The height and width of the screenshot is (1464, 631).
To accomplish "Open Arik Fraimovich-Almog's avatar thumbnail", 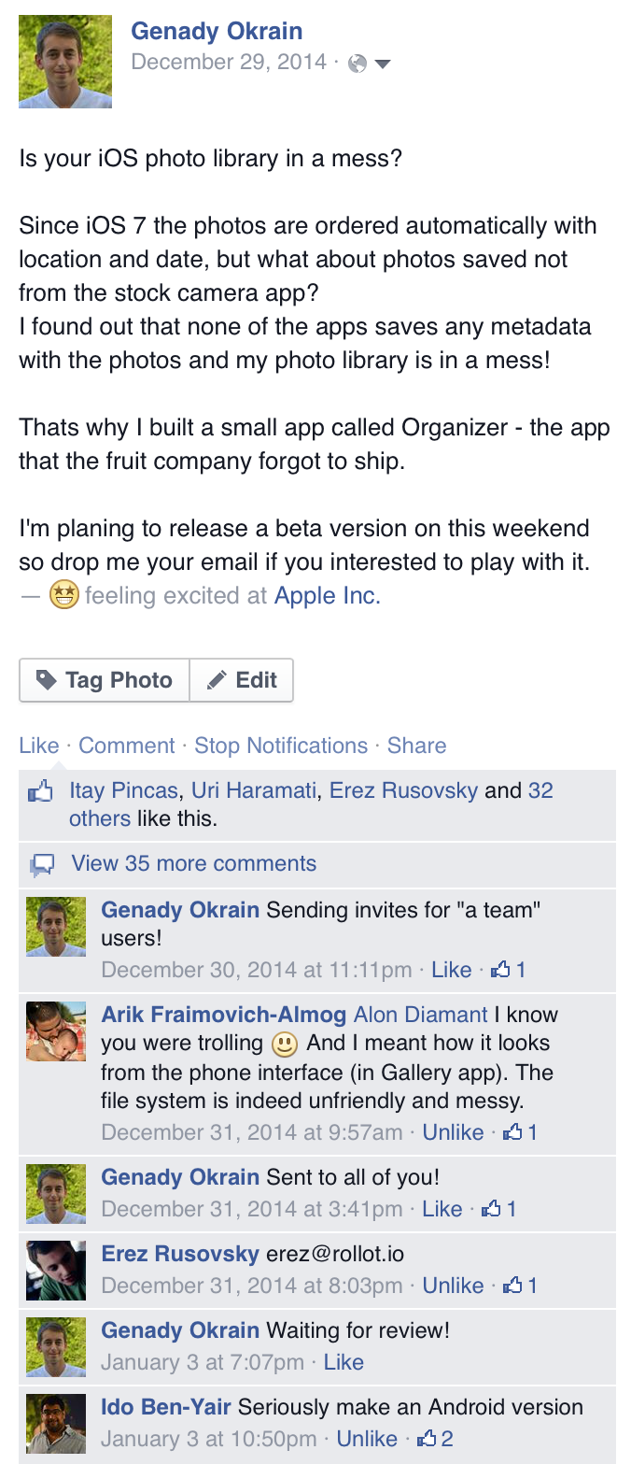I will pos(56,1033).
